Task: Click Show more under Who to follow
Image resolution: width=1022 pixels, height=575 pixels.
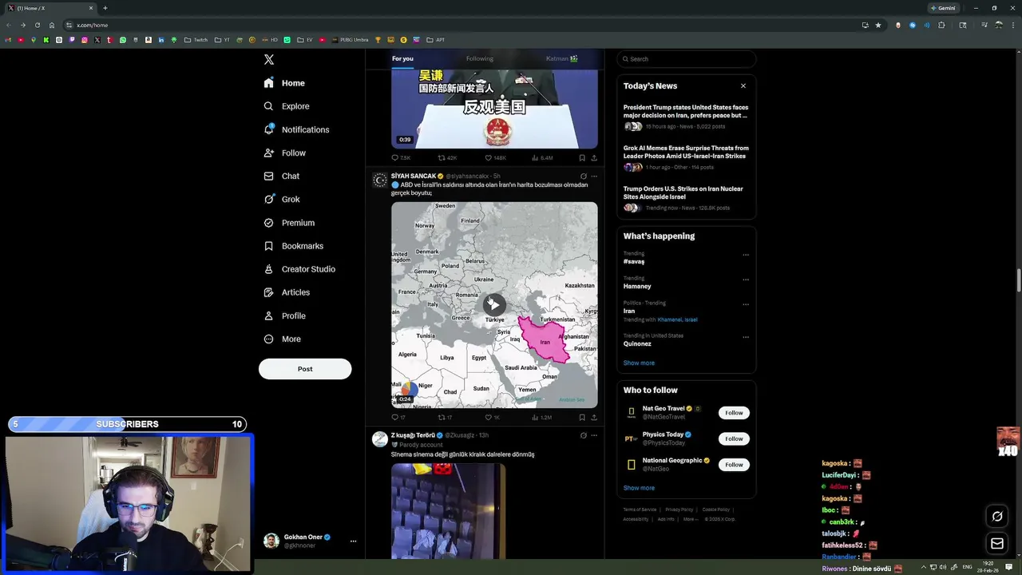Action: [x=639, y=488]
